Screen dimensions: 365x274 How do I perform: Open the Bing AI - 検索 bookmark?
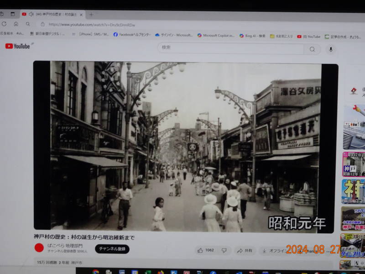pos(252,36)
